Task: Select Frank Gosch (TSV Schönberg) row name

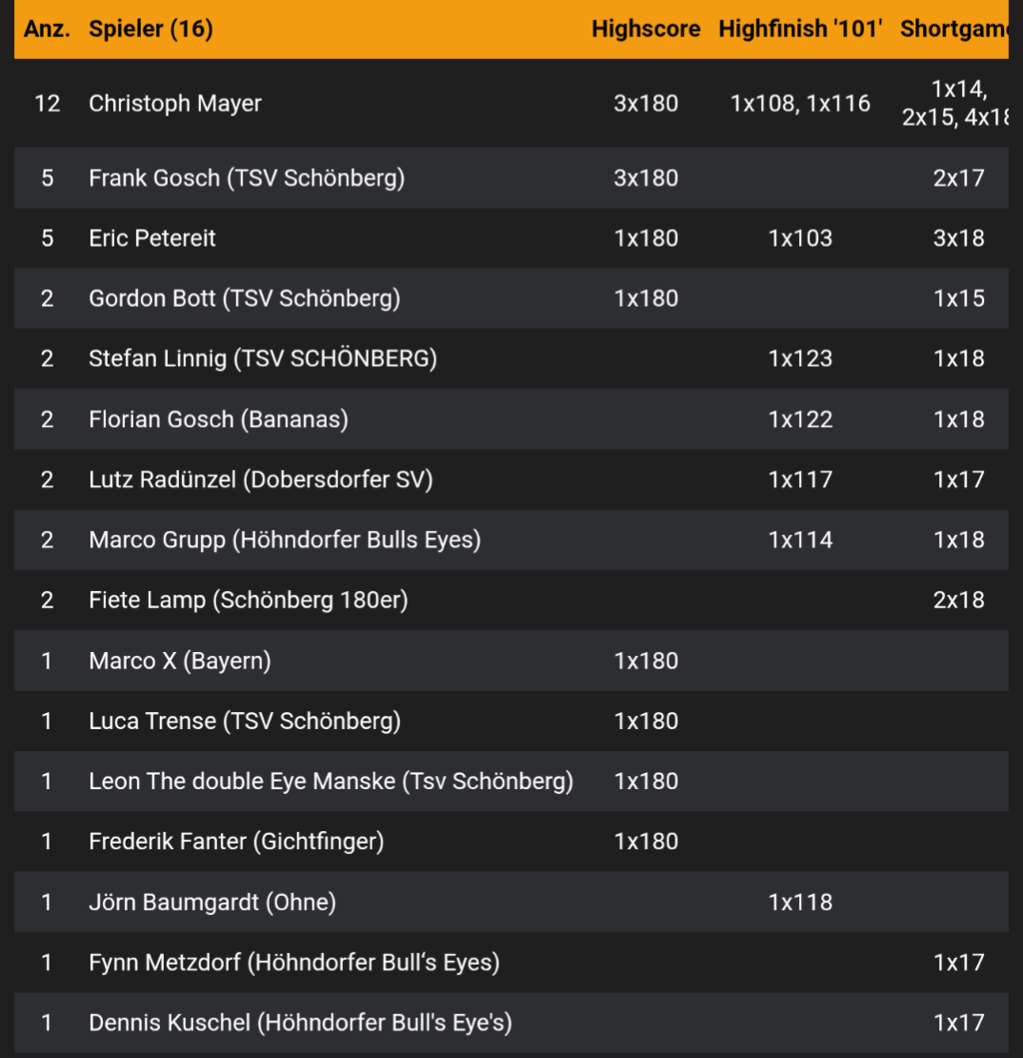Action: point(247,177)
